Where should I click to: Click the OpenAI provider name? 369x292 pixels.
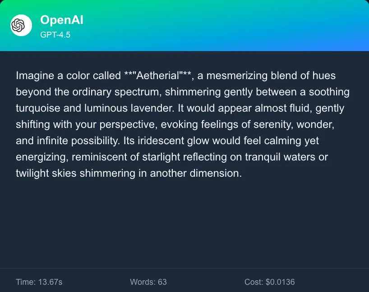[61, 20]
